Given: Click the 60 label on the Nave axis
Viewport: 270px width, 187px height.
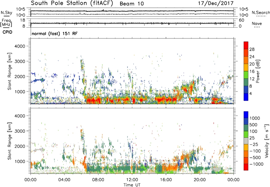Looking at the screenshot, I should point(241,20).
